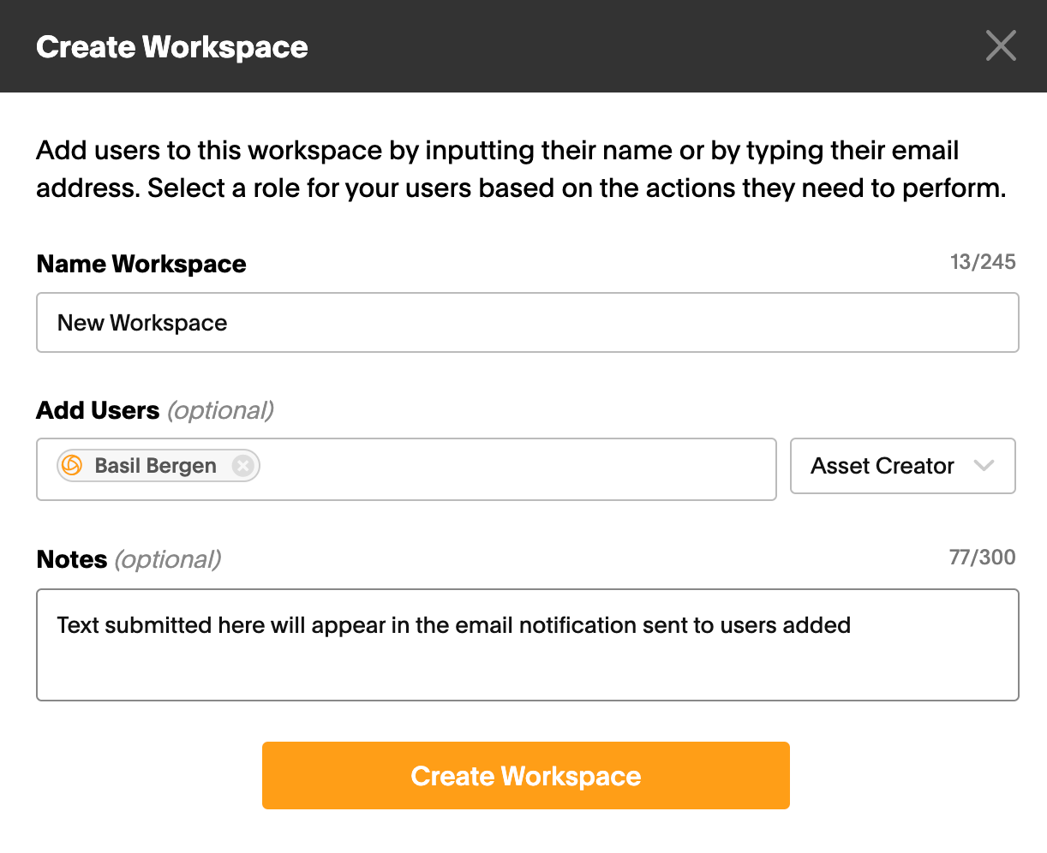Click the instructions paragraph about adding users
This screenshot has width=1047, height=853.
click(521, 169)
